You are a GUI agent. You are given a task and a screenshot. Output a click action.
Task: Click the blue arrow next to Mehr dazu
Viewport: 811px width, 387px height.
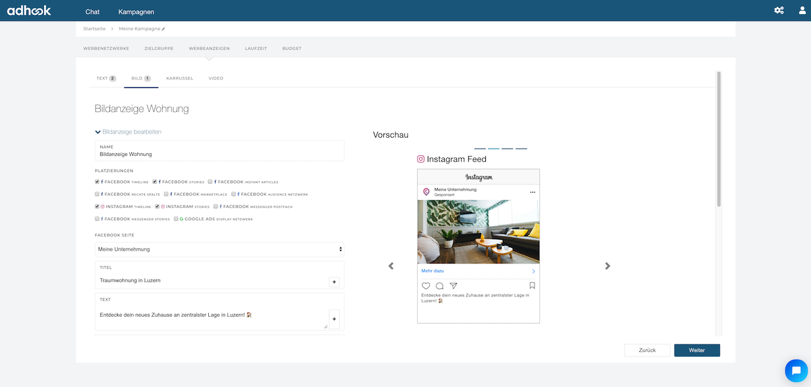tap(533, 271)
